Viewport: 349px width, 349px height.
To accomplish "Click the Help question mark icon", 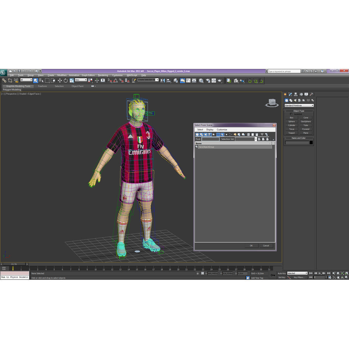I will pyautogui.click(x=322, y=71).
